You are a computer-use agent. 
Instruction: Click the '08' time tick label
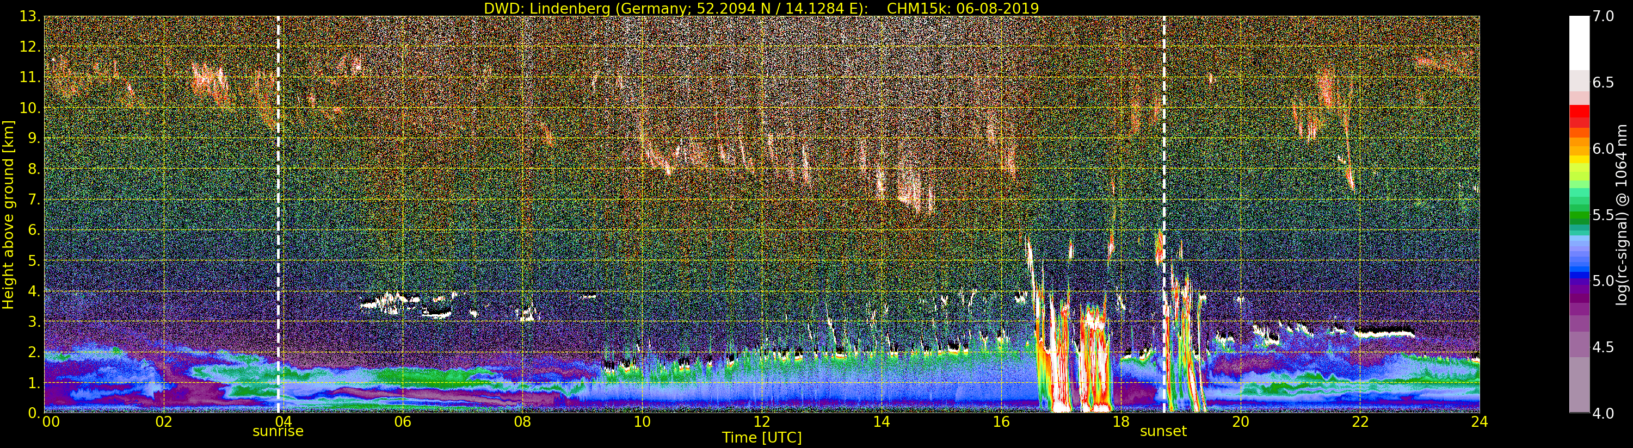(x=522, y=422)
